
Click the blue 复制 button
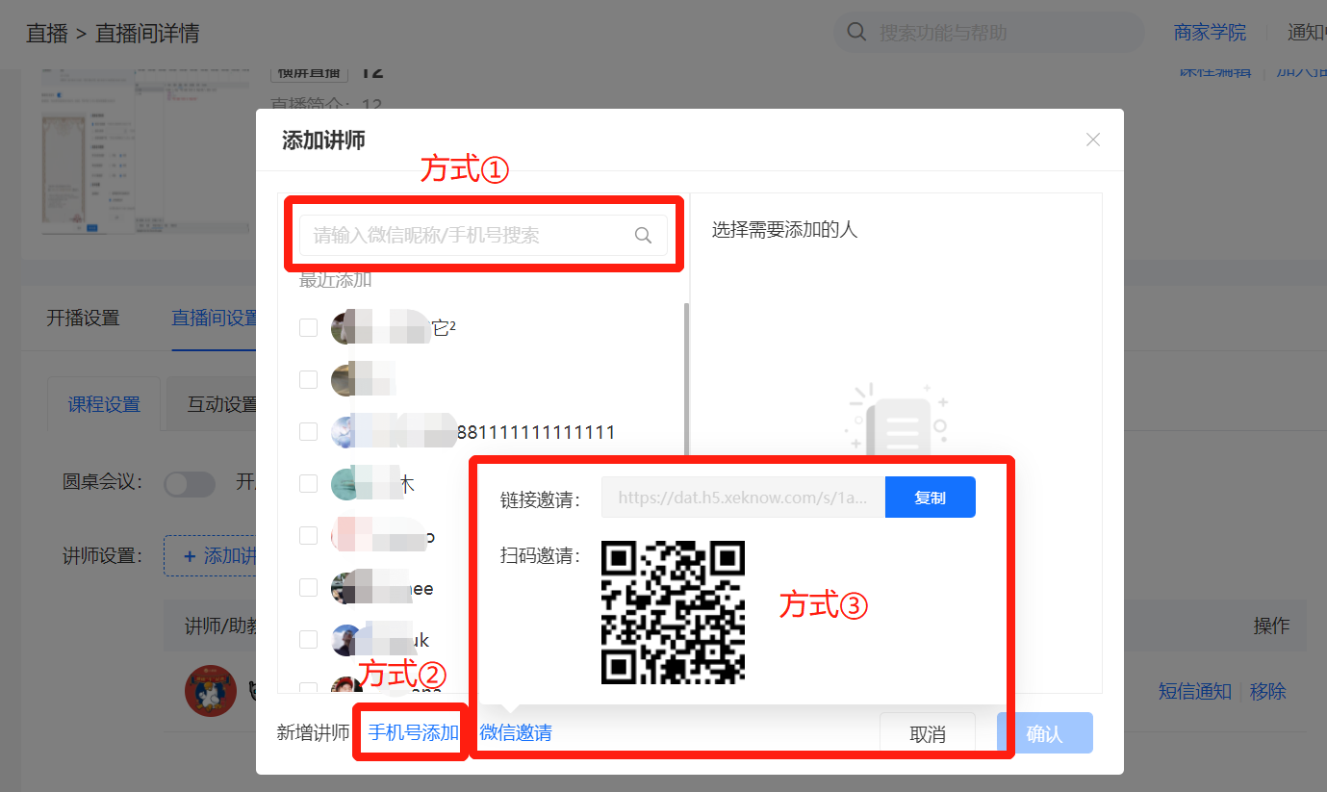(x=931, y=498)
